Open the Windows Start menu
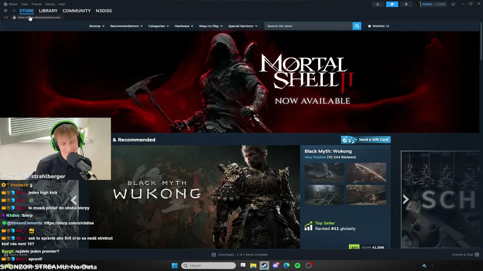Screen dimensions: 483x271 [x=175, y=266]
